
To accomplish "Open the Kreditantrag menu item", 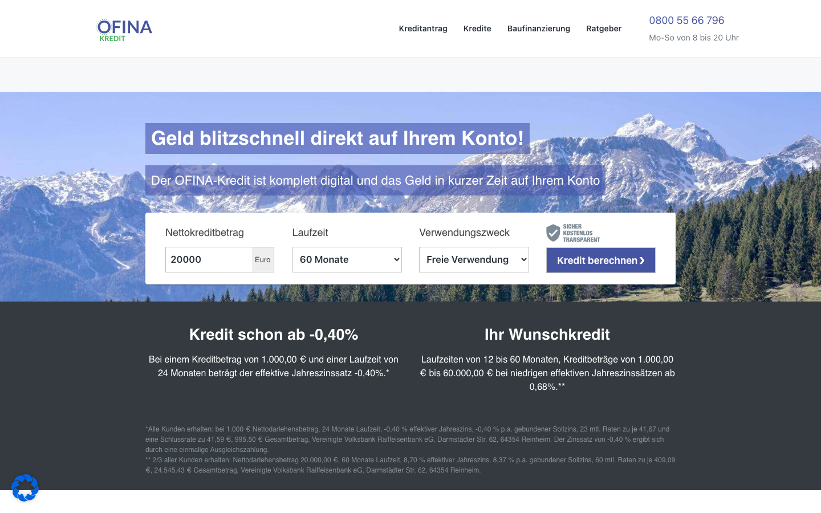I will [423, 28].
